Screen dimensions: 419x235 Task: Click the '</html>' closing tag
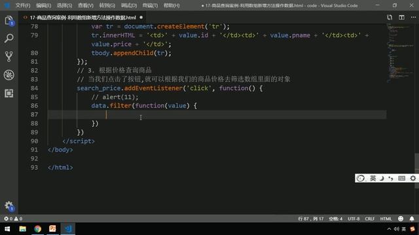coord(60,168)
